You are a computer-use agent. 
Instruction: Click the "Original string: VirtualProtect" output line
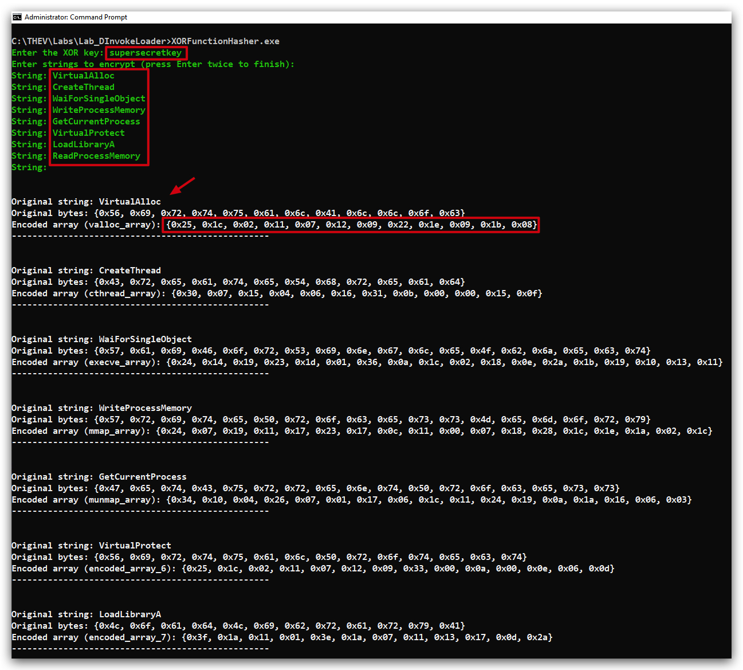(x=92, y=546)
